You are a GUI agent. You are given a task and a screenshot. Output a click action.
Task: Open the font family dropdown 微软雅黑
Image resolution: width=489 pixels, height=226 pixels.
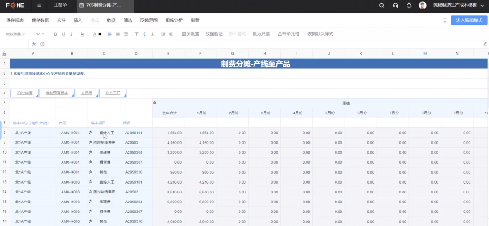pyautogui.click(x=15, y=34)
